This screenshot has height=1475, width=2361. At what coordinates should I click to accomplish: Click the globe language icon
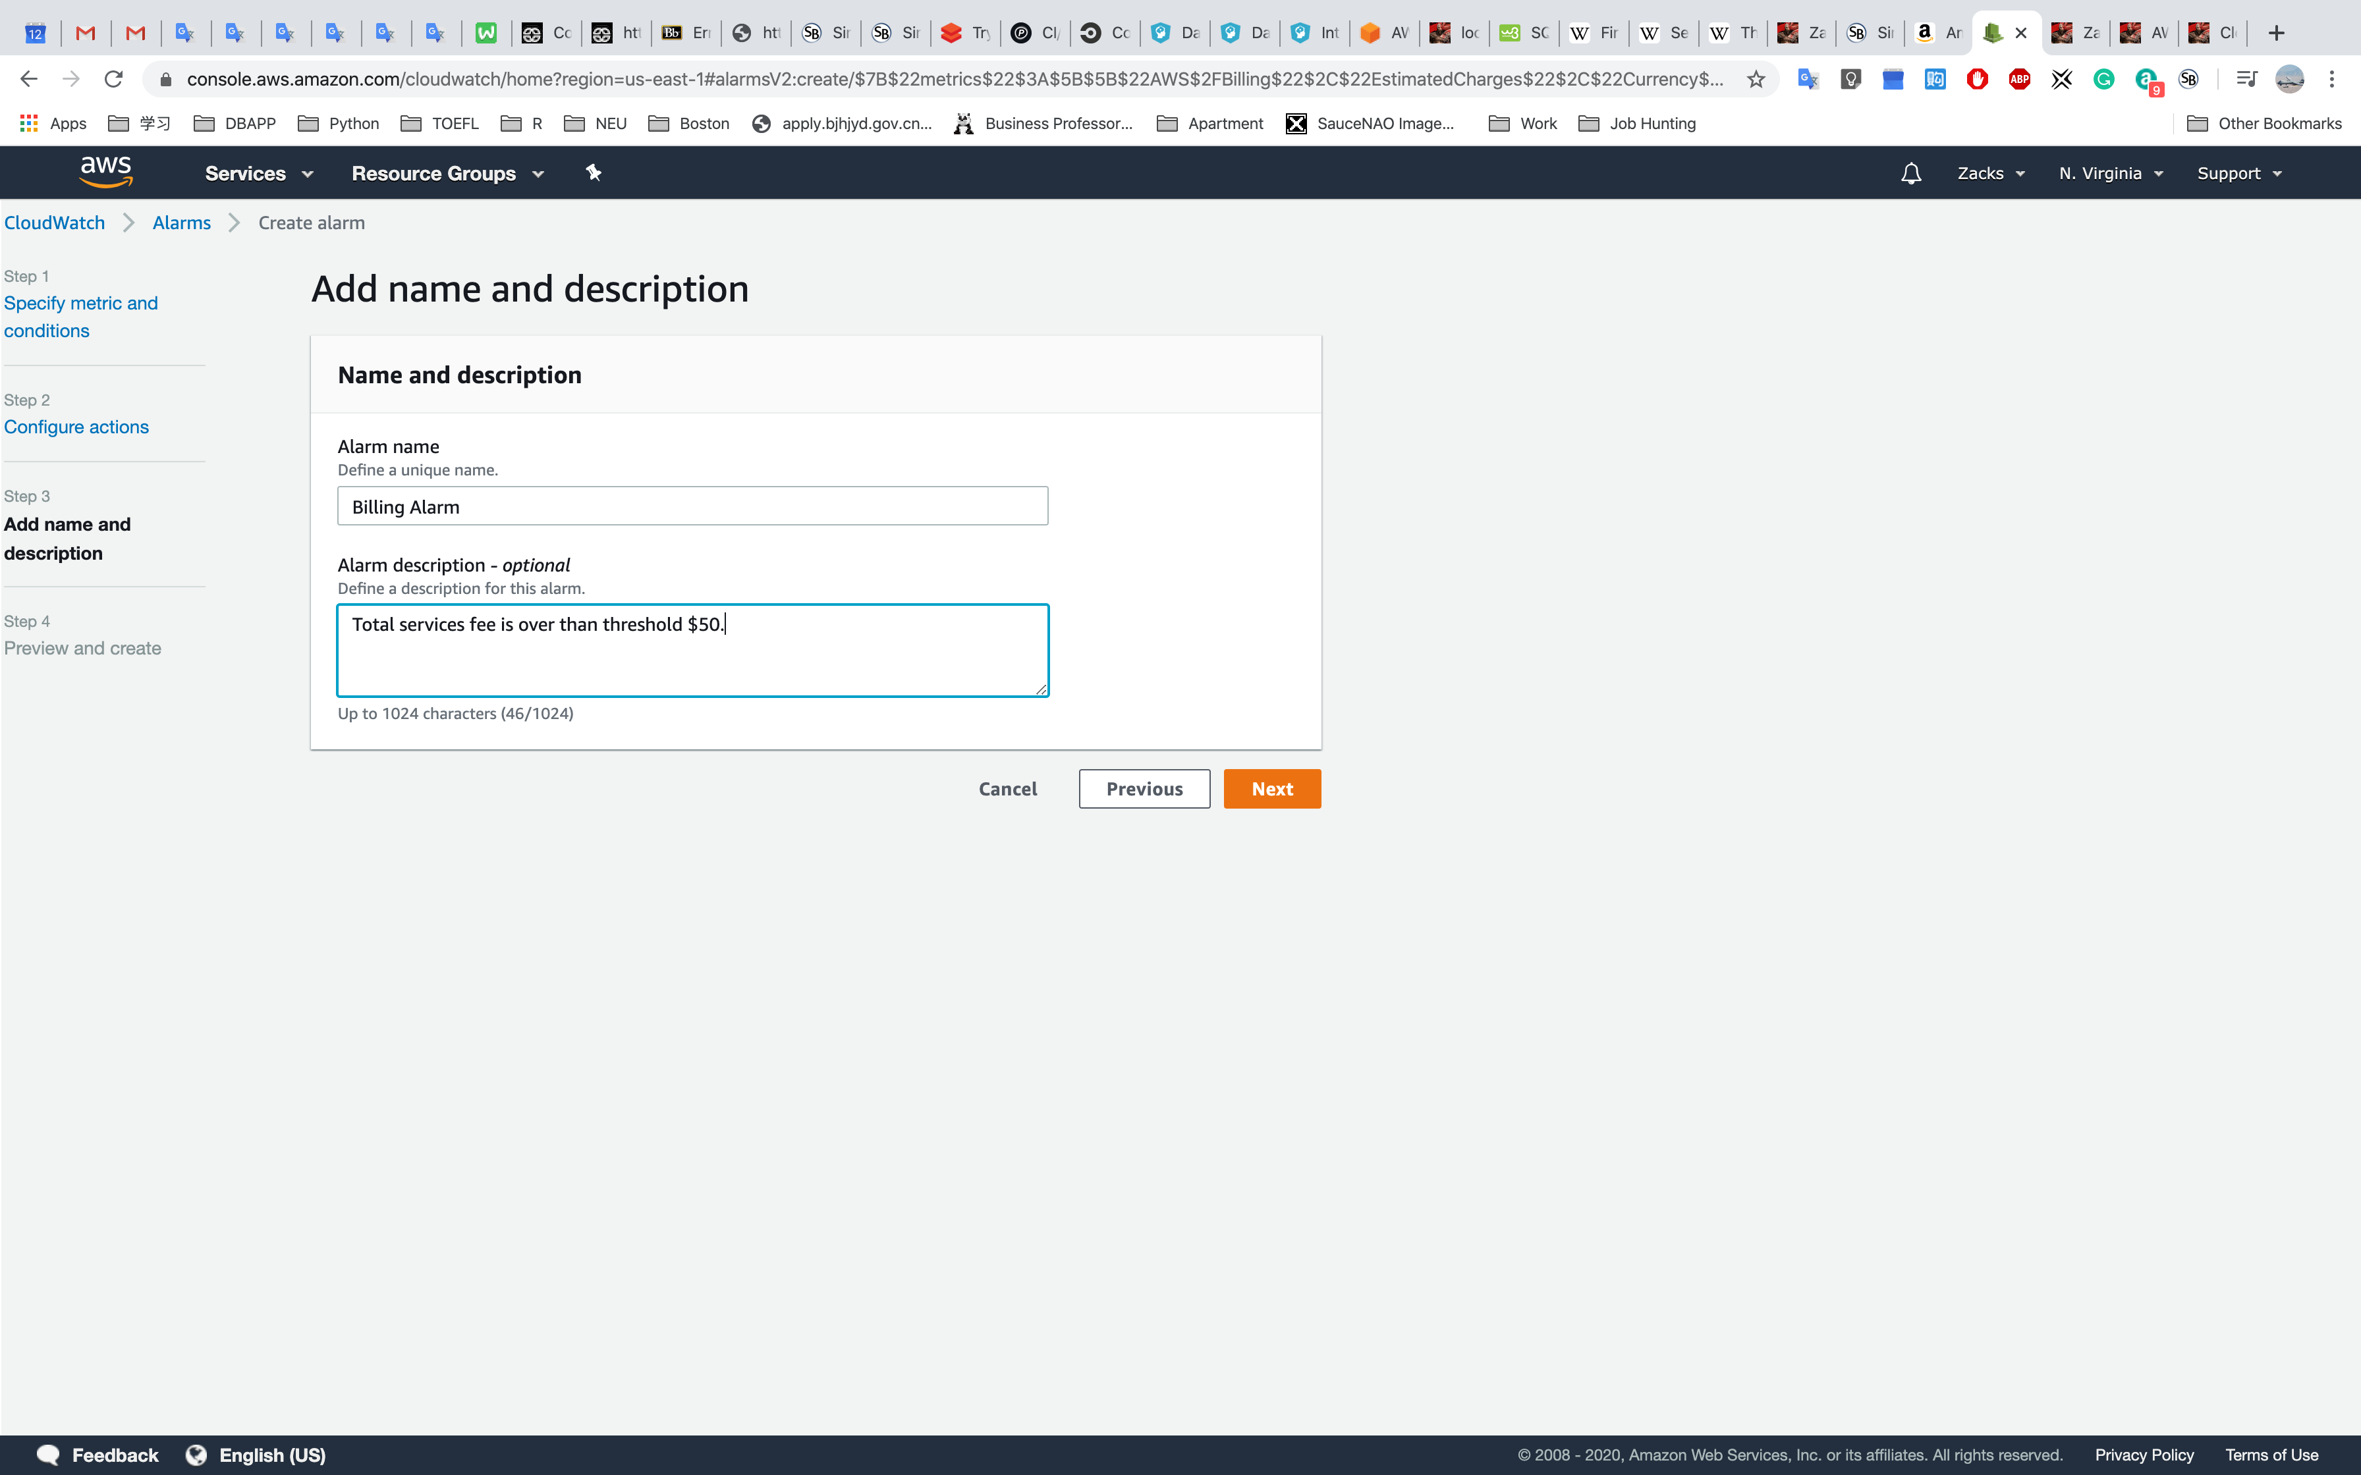(196, 1455)
